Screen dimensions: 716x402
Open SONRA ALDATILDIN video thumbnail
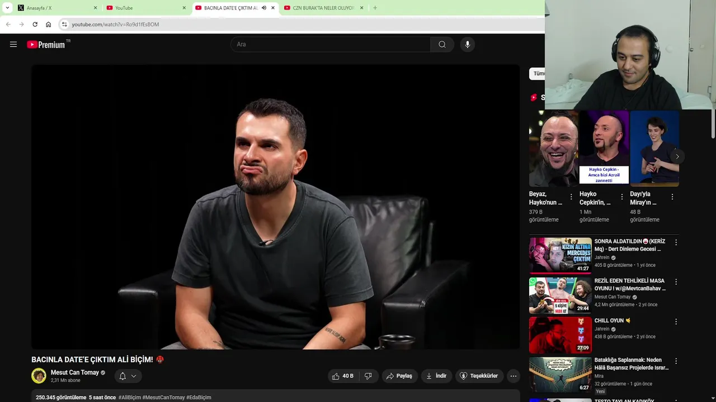(x=560, y=255)
